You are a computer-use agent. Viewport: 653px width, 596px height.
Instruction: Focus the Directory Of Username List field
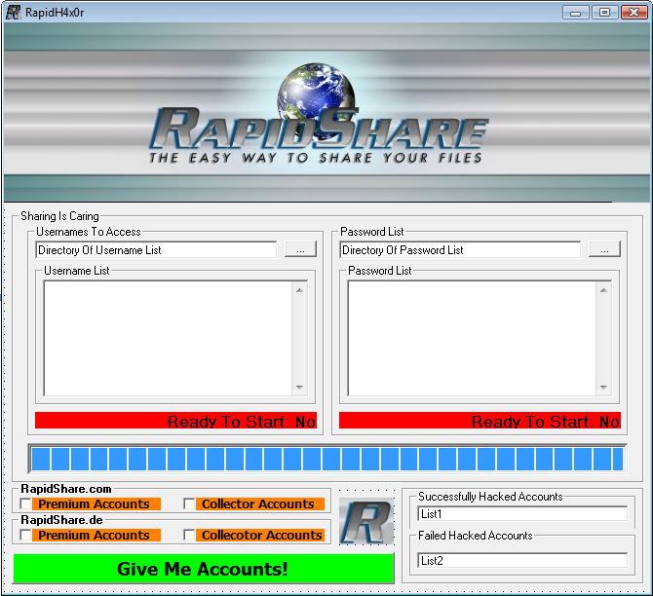(x=156, y=249)
